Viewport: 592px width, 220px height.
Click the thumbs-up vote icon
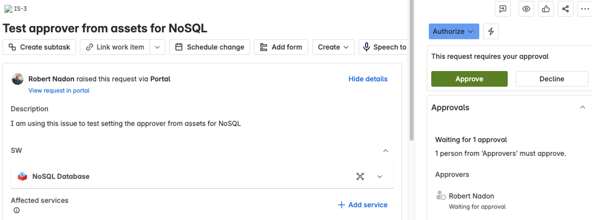coord(546,9)
